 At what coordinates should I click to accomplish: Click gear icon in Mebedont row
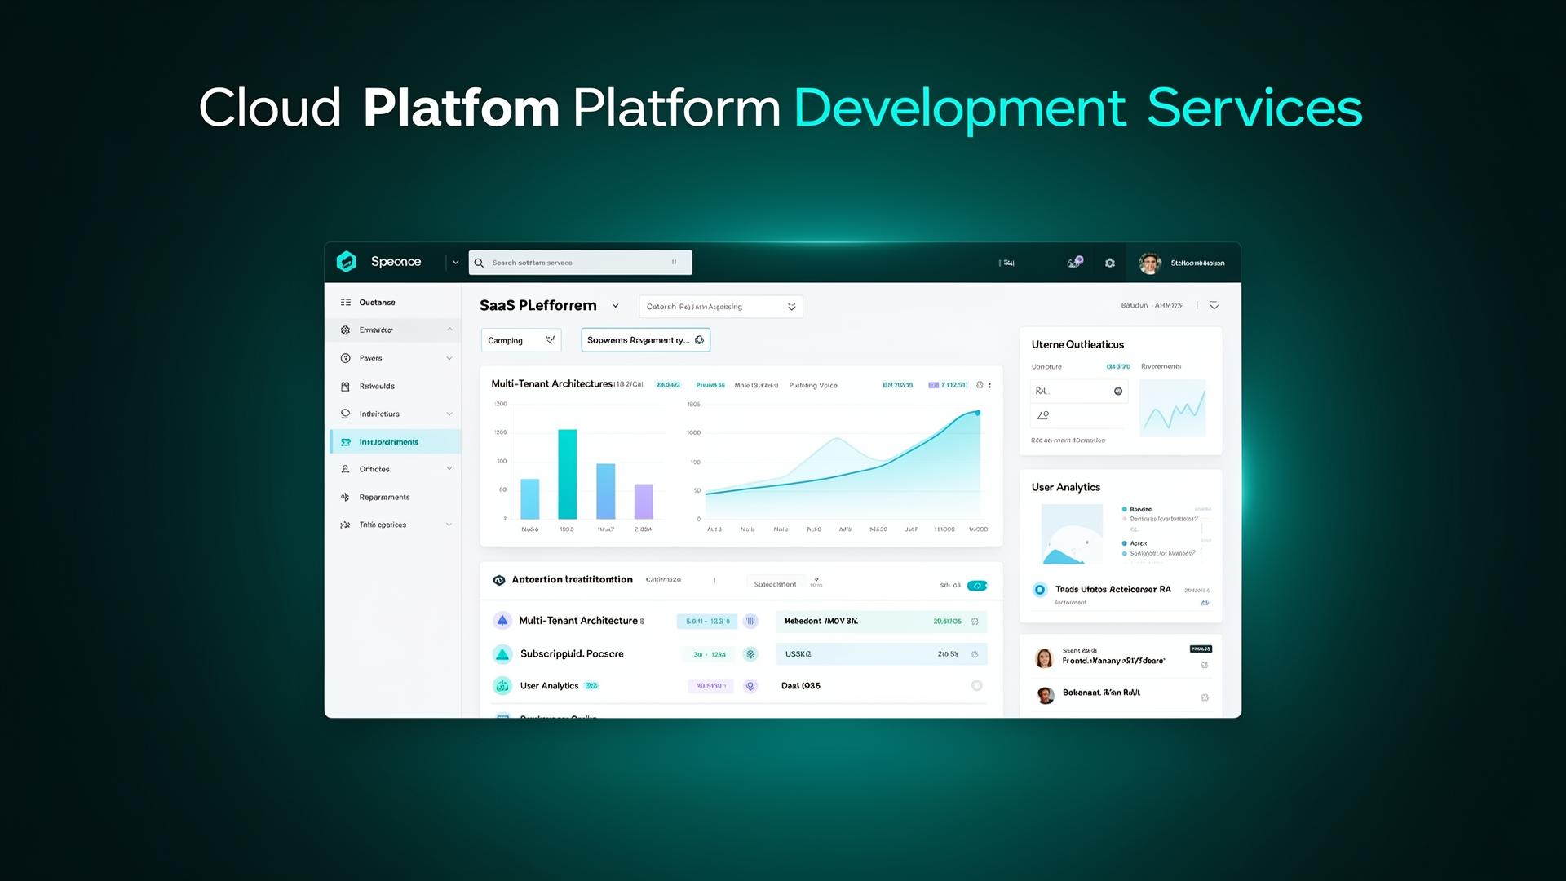[x=975, y=622]
